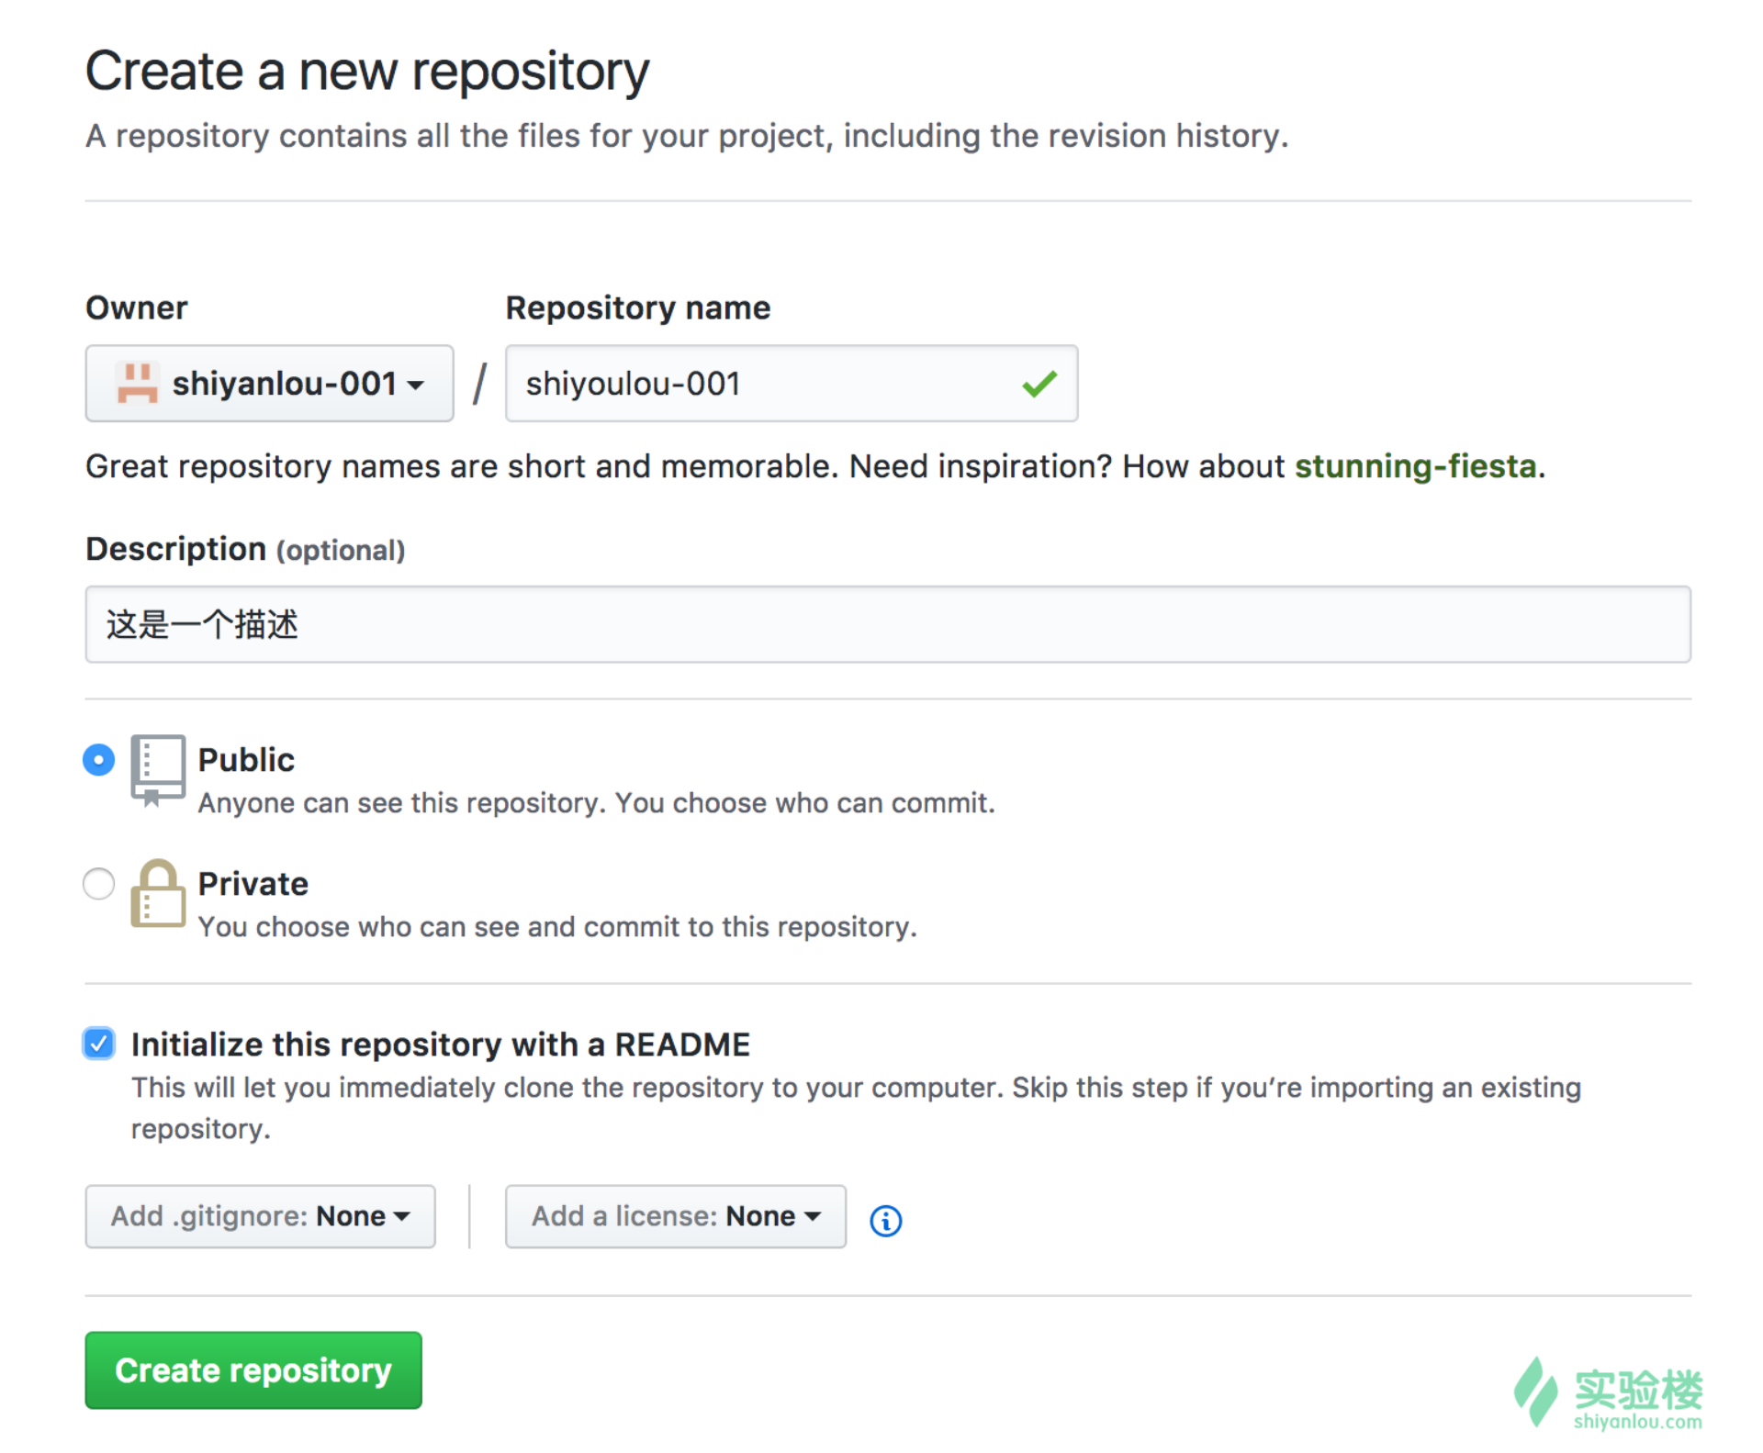Click the shiyanlou-001 owner avatar icon
1763x1453 pixels.
tap(137, 383)
